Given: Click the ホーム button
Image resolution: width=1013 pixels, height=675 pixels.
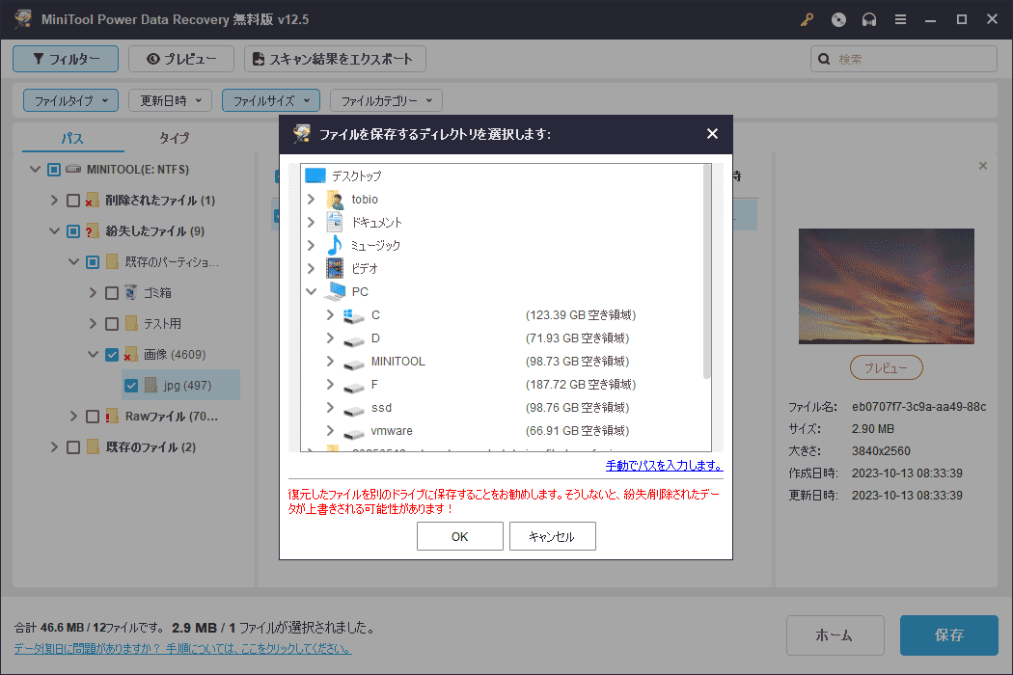Looking at the screenshot, I should (835, 635).
